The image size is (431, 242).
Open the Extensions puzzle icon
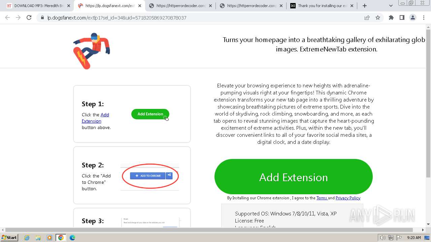pyautogui.click(x=391, y=18)
